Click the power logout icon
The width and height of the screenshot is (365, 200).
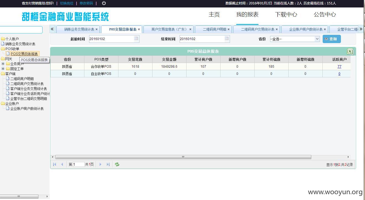(104, 3)
